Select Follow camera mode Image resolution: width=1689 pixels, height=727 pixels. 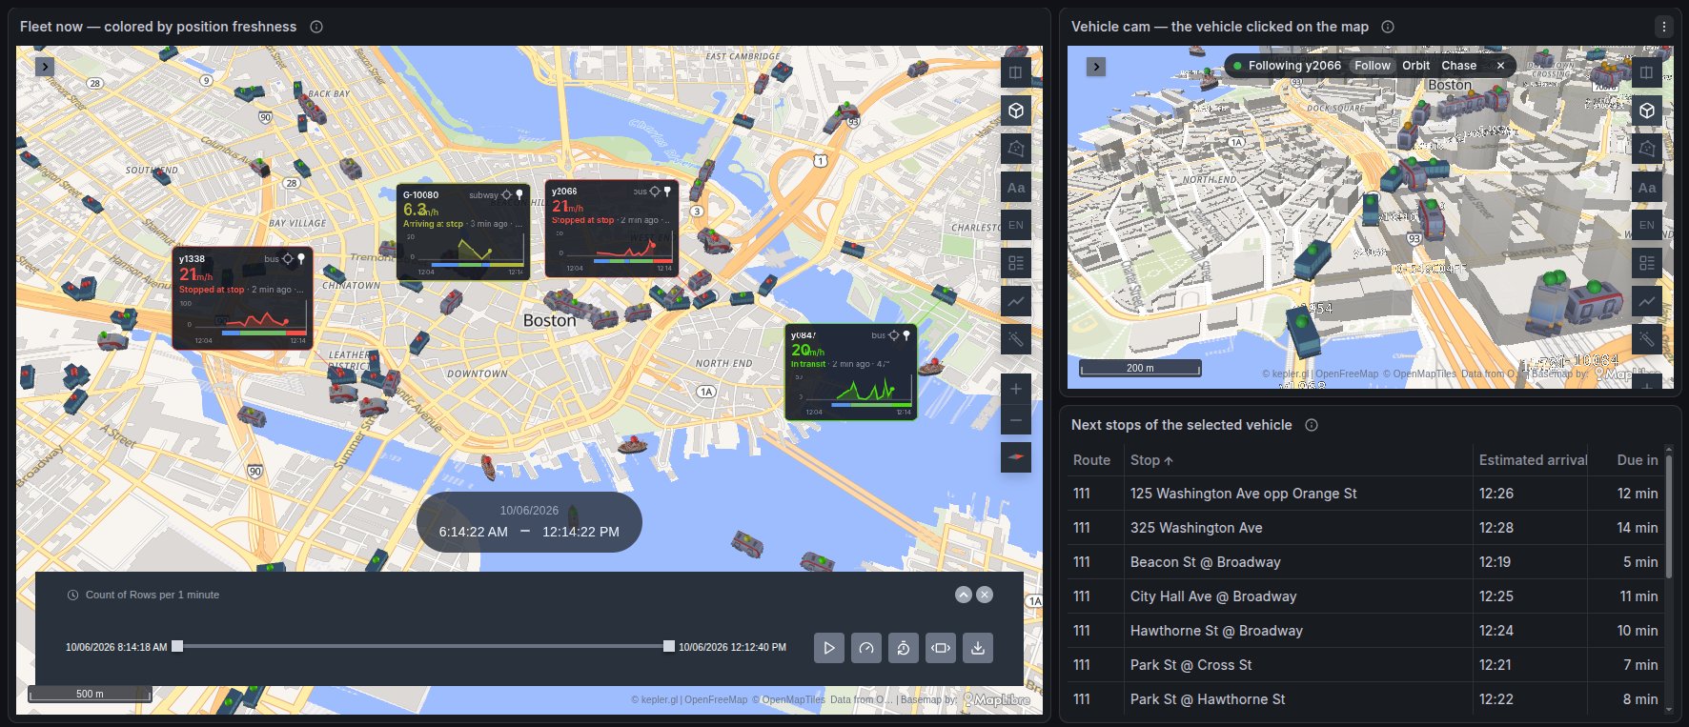(1373, 66)
